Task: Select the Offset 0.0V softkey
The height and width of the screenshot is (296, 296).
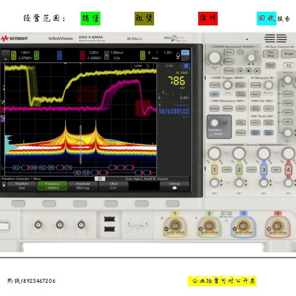Action: [114, 186]
